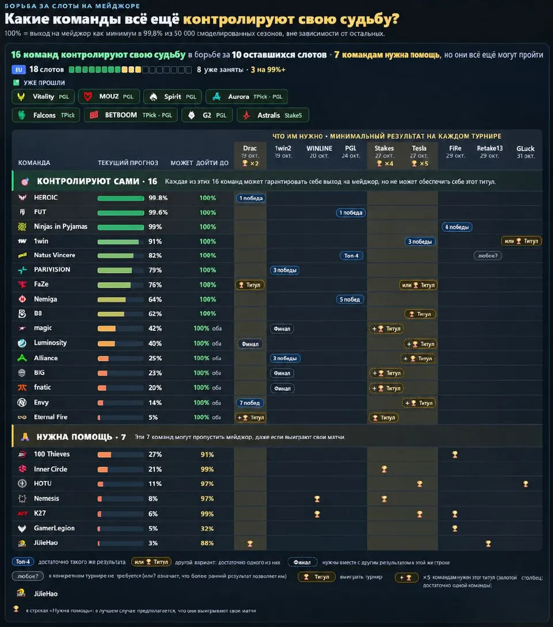Click 1win 'или Титул' GLuck badge

(521, 241)
